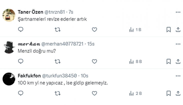Viewport: 183px width, 105px height.
Task: View analytics showing 8 B views
Action: 135,61
